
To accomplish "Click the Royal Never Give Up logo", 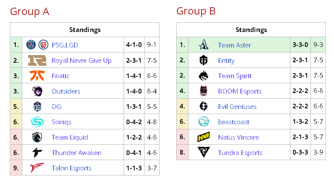I will pos(37,60).
